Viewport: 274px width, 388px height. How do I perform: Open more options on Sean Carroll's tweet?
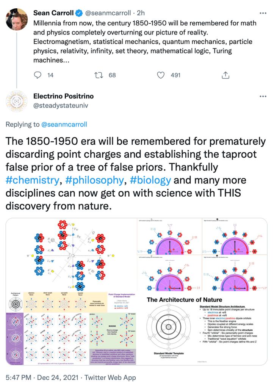click(262, 13)
